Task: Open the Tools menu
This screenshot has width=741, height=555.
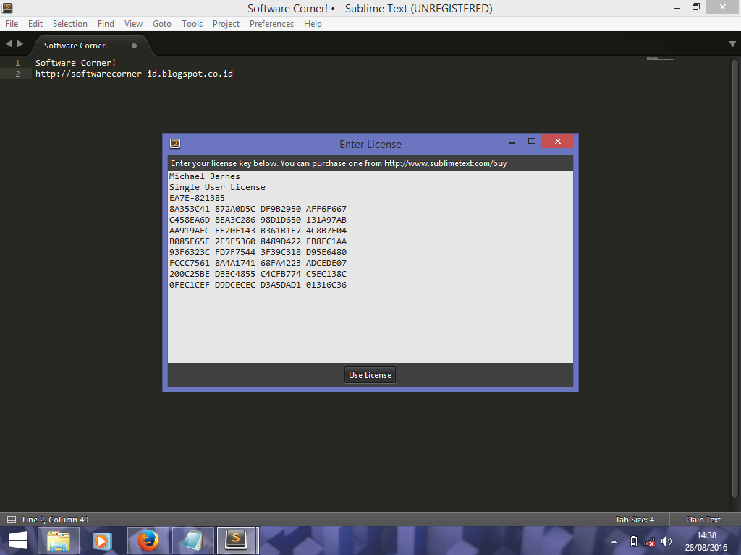Action: point(192,24)
